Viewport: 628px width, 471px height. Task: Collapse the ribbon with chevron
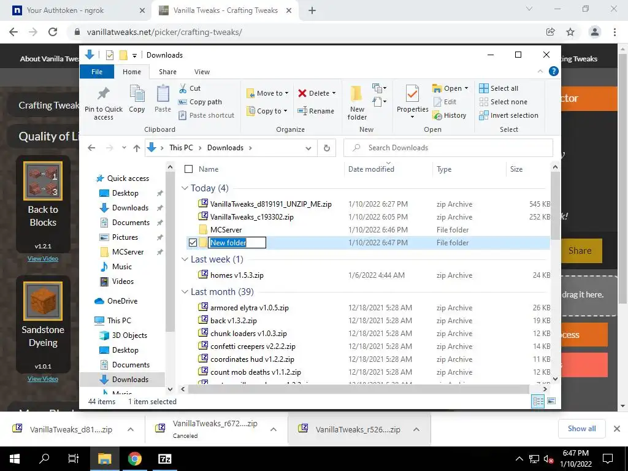click(540, 71)
